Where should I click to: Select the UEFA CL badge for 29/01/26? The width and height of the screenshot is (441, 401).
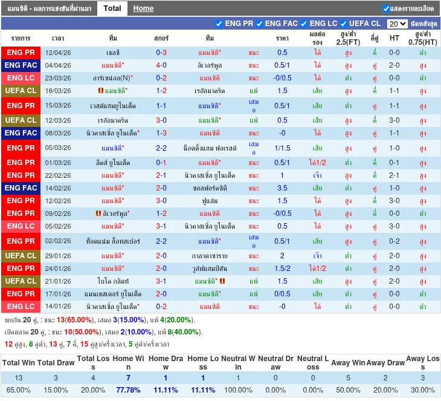pos(21,256)
